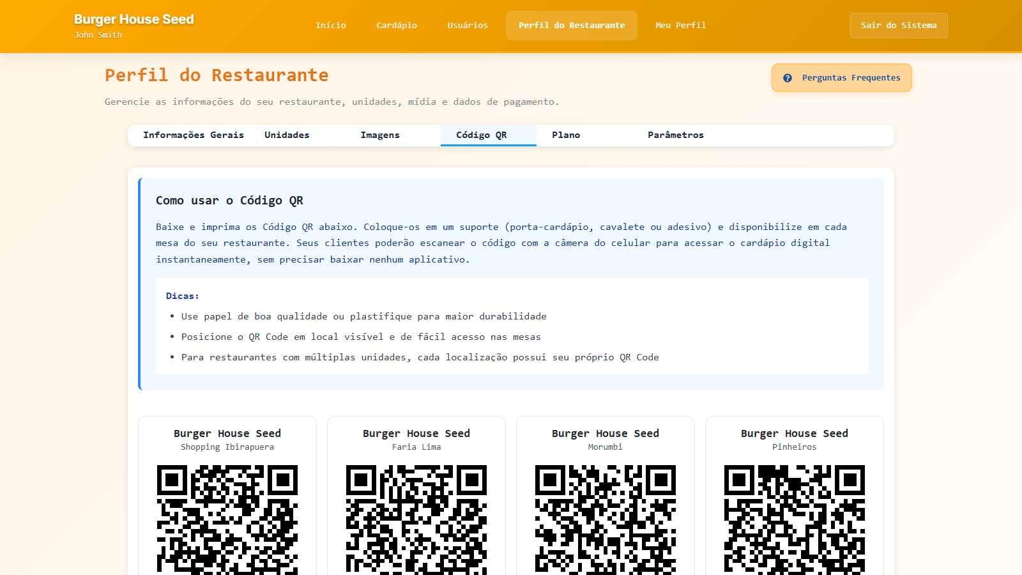
Task: Open Perguntas Frequentes
Action: click(x=841, y=78)
